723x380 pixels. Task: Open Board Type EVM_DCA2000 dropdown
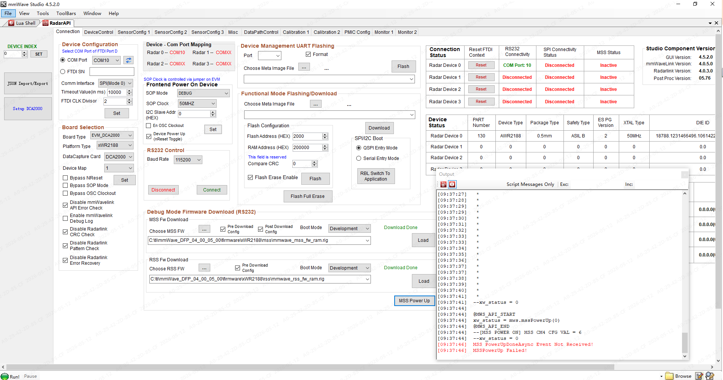tap(112, 135)
